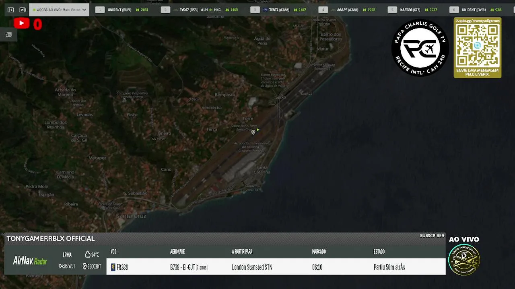Click the 'Matur' map label
The height and width of the screenshot is (289, 515).
pos(323,49)
